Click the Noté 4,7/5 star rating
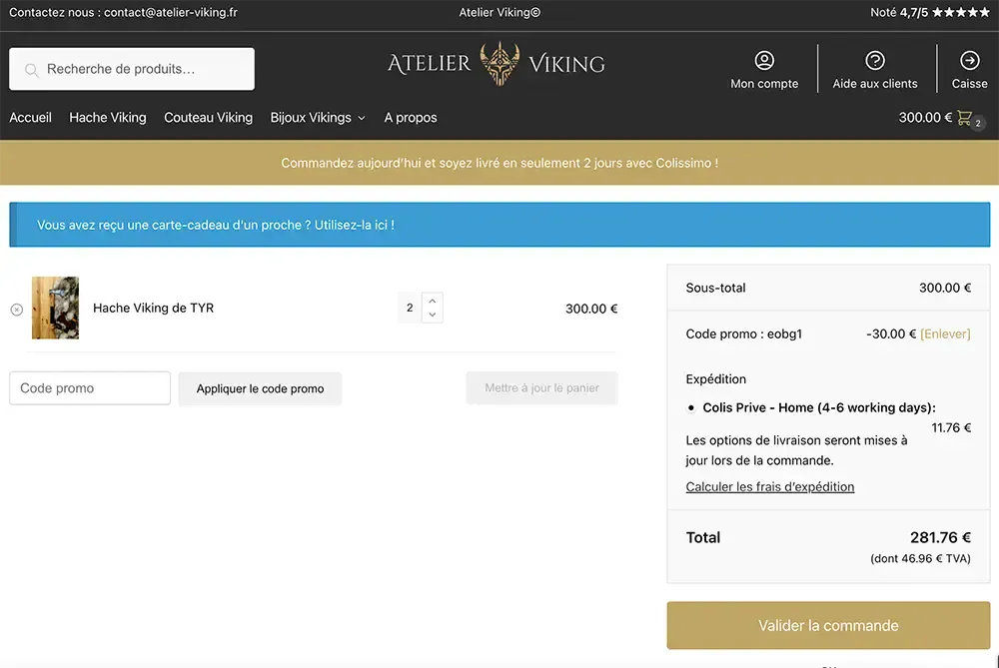The width and height of the screenshot is (999, 668). point(929,12)
